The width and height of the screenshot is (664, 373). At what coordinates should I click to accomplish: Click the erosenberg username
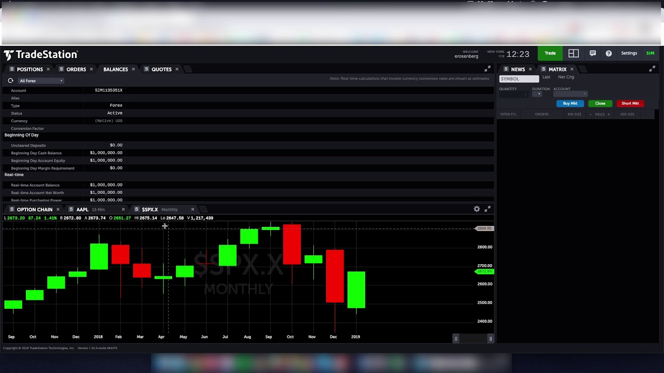[x=466, y=56]
